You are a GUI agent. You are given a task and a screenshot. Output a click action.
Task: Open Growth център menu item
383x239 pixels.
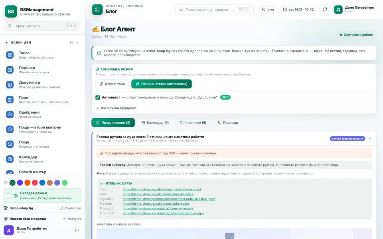32,172
